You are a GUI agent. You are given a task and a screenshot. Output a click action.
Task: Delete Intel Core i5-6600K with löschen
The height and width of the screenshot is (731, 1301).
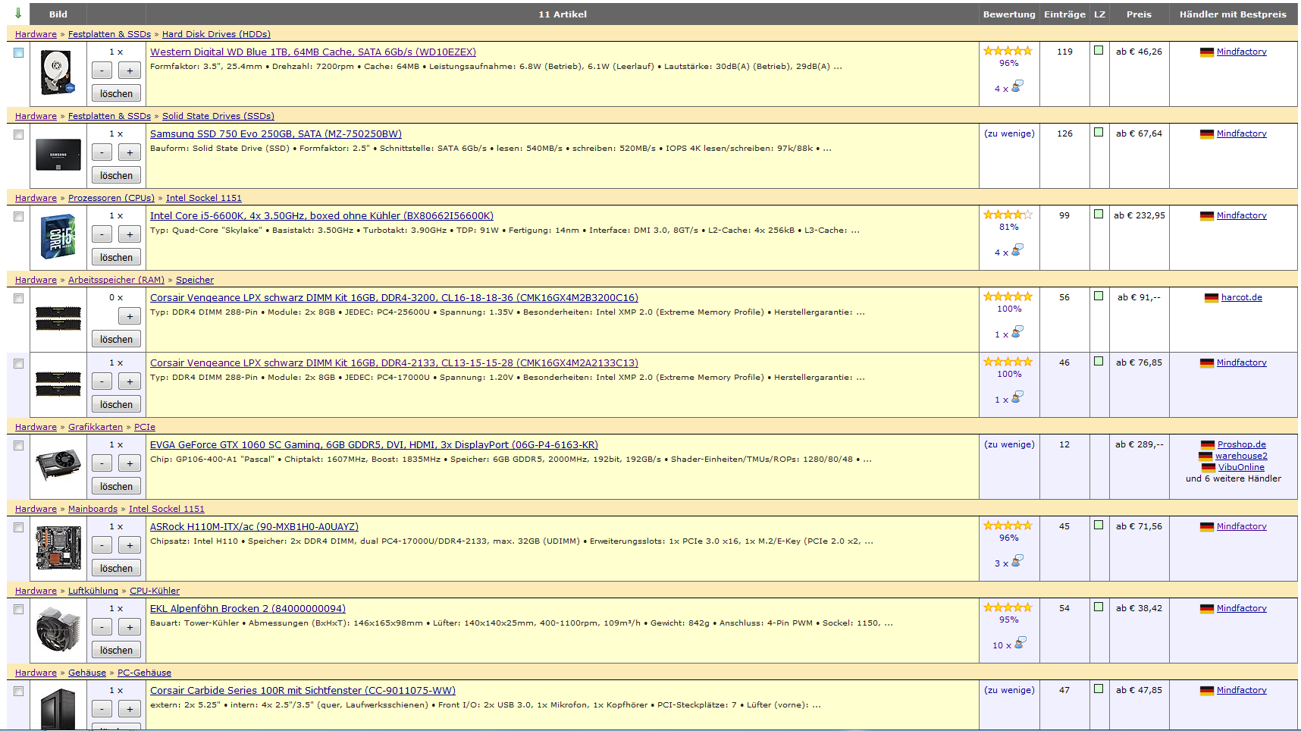tap(116, 257)
